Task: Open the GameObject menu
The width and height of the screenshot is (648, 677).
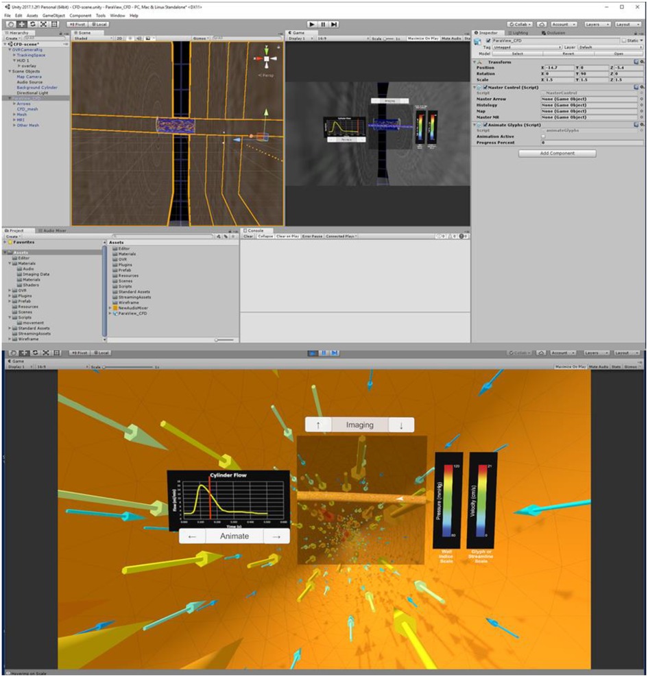Action: (53, 16)
